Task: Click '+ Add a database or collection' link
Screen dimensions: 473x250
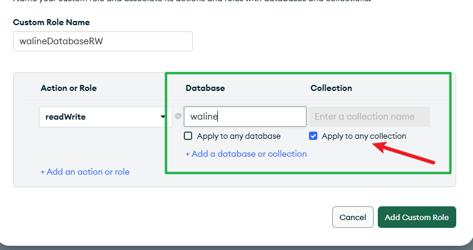Action: pyautogui.click(x=246, y=154)
